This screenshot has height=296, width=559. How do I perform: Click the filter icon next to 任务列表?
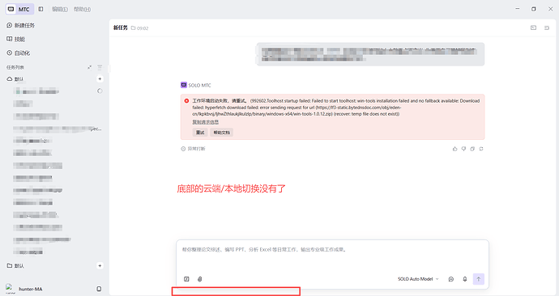coord(100,67)
